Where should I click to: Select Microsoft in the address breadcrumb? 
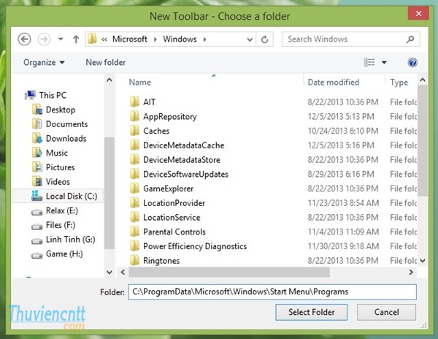[x=130, y=39]
